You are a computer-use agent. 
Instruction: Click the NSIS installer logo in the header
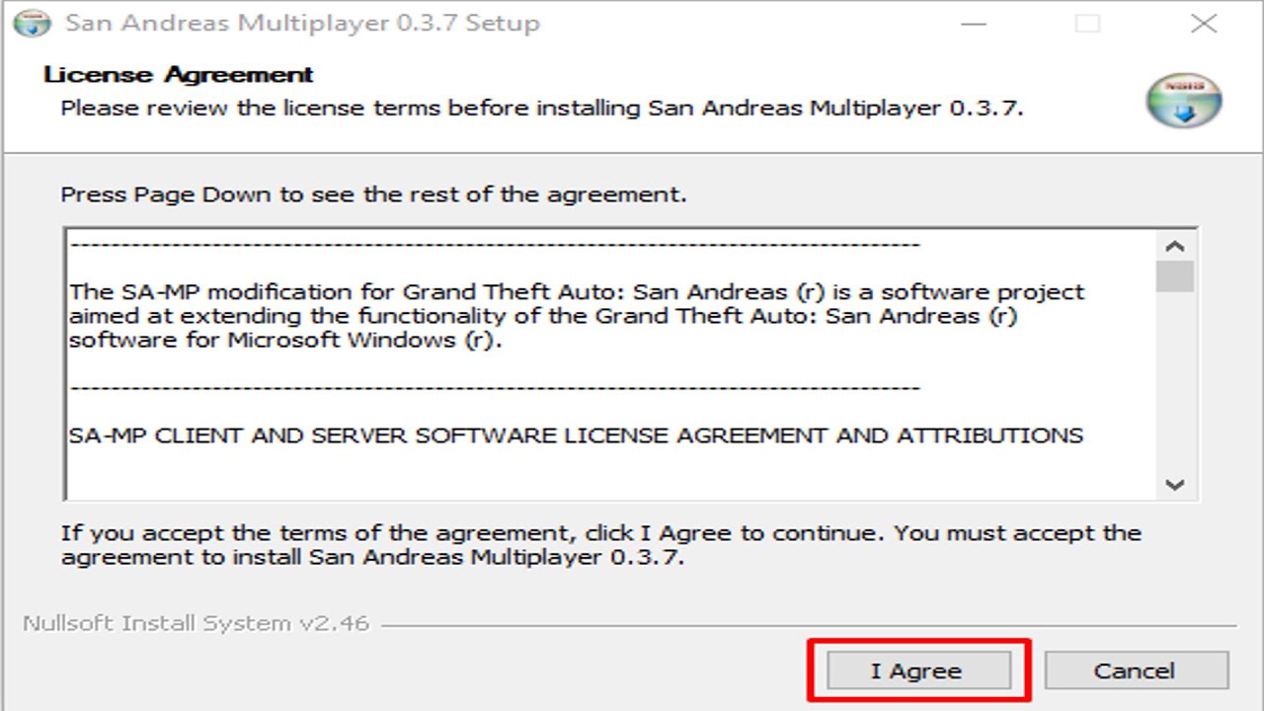(x=1184, y=100)
